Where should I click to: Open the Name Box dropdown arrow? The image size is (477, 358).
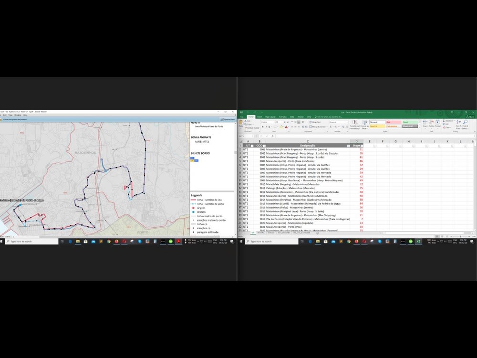pos(252,136)
